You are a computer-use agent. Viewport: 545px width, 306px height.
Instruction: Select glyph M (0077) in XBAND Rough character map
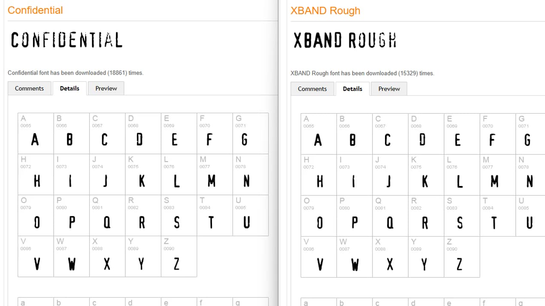click(498, 175)
